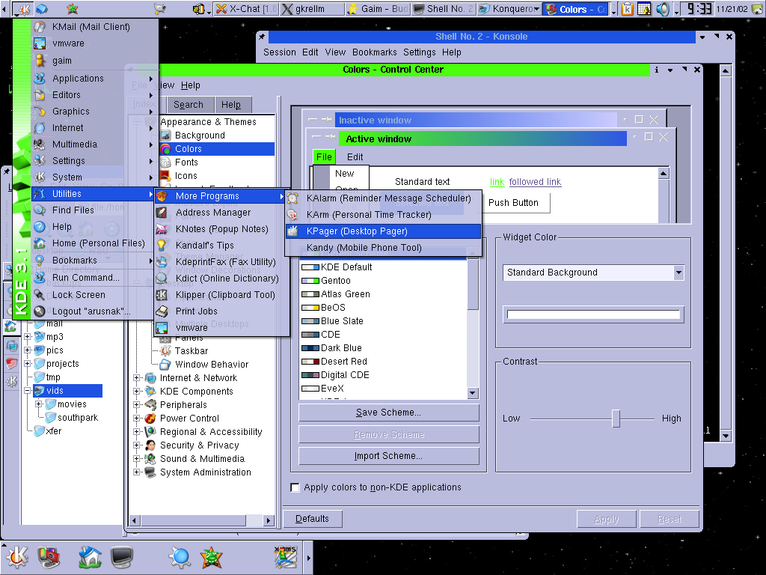Open Klipper (Clipboard Tool)
Image resolution: width=766 pixels, height=575 pixels.
221,295
